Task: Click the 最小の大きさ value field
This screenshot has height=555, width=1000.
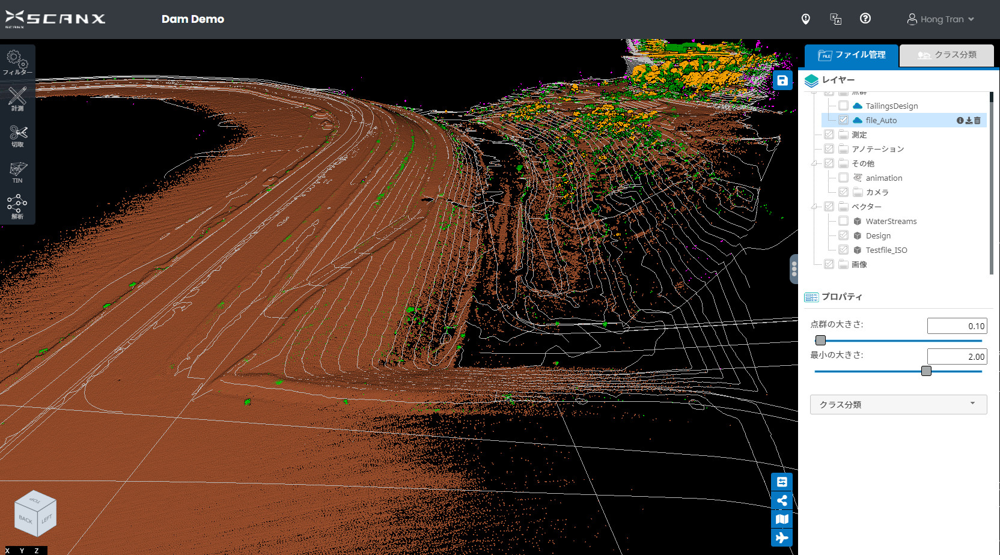Action: 957,357
